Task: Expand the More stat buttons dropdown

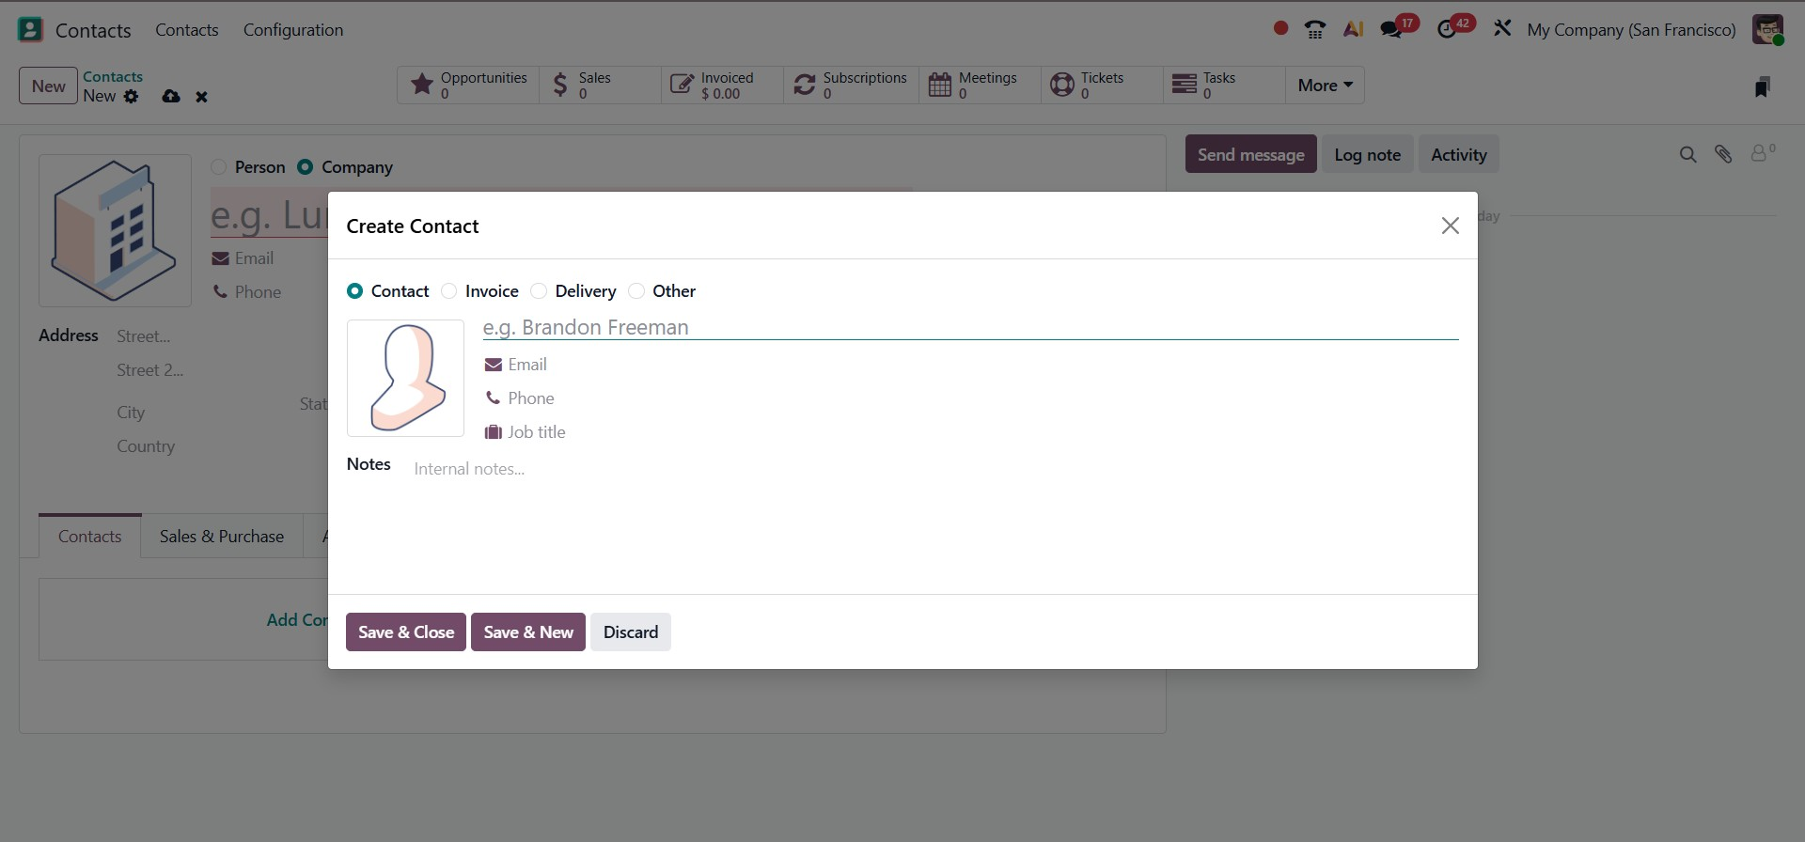Action: pos(1325,85)
